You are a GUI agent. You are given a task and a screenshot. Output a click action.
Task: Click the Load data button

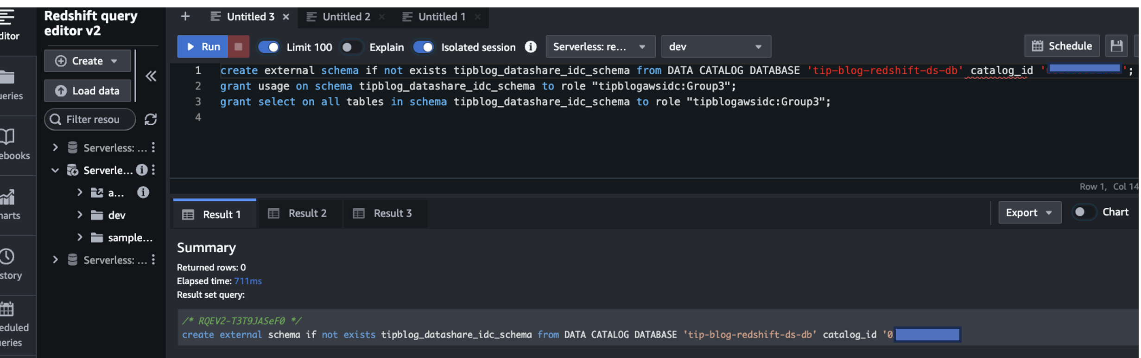pyautogui.click(x=87, y=91)
